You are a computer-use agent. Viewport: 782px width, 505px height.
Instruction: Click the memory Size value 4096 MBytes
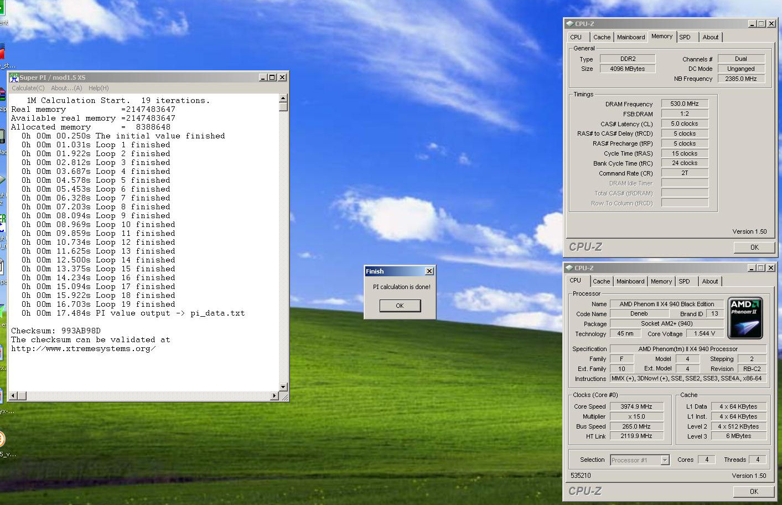[x=628, y=69]
